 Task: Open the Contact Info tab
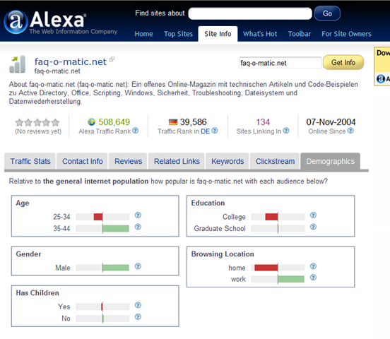tap(83, 161)
